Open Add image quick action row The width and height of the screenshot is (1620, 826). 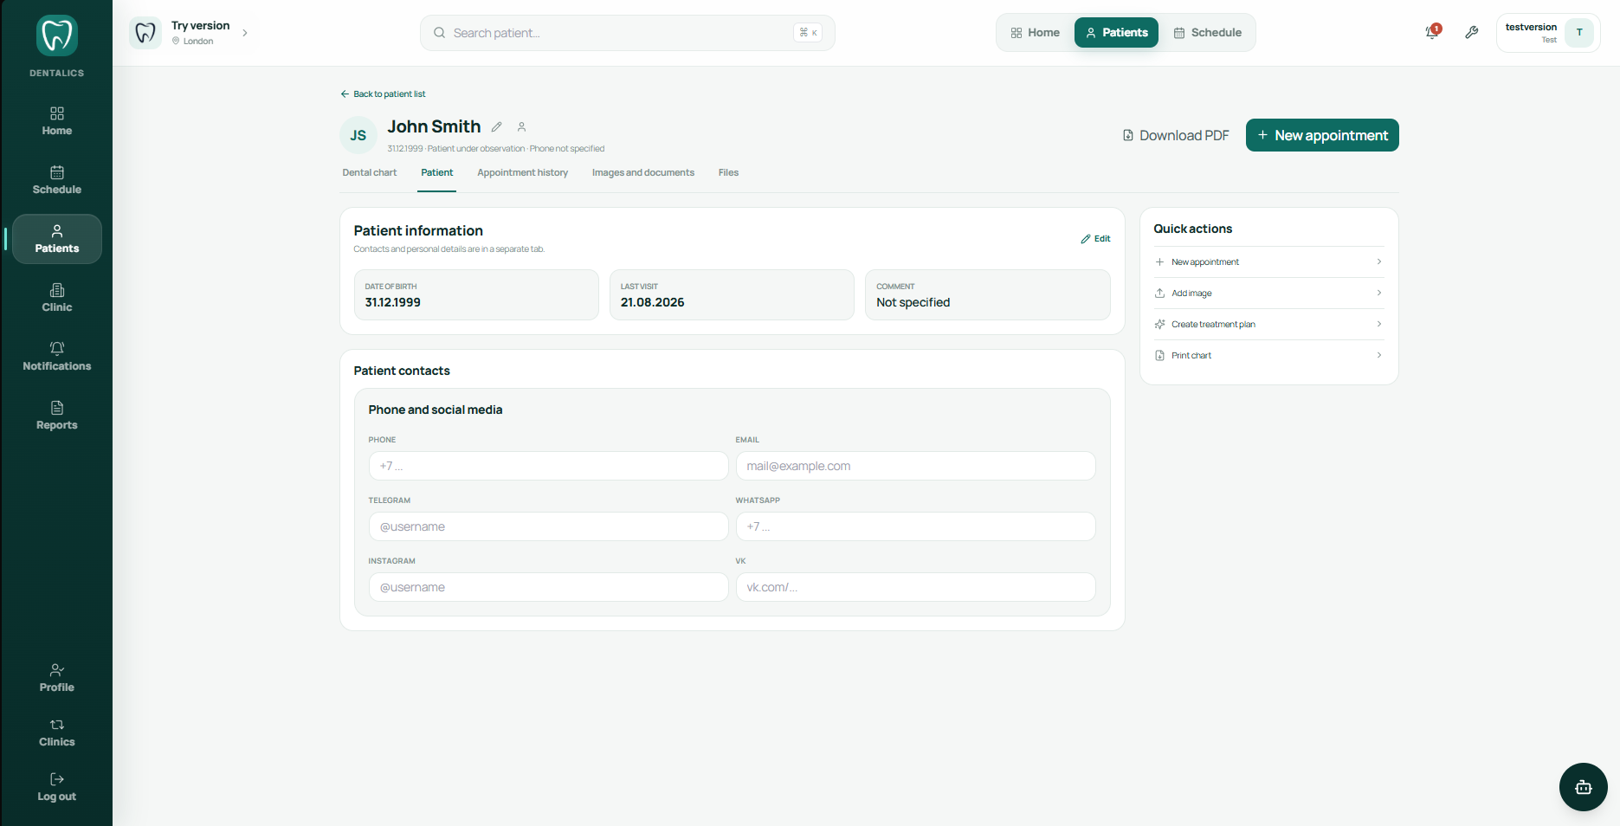click(x=1268, y=293)
